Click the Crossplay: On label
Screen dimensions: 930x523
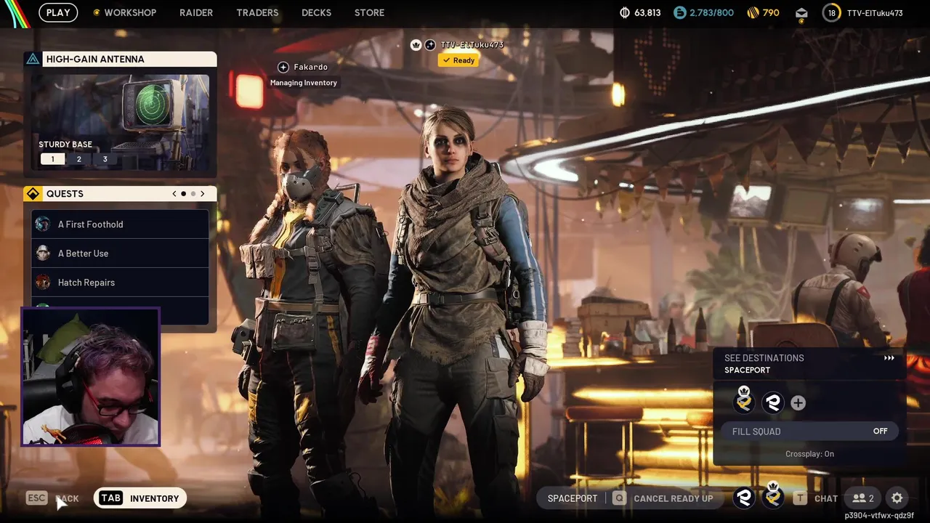click(809, 454)
